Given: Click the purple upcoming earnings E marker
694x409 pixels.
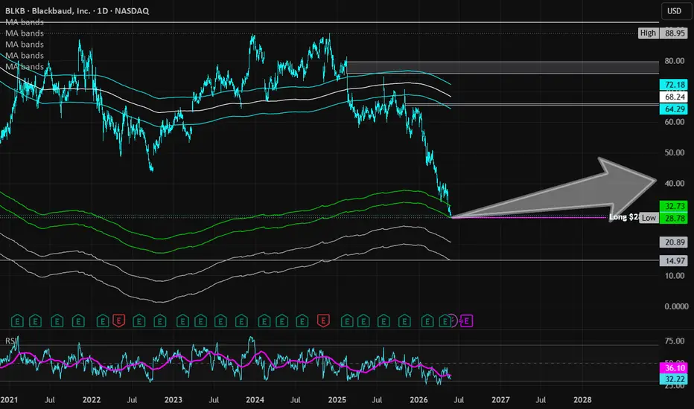Looking at the screenshot, I should pyautogui.click(x=466, y=321).
